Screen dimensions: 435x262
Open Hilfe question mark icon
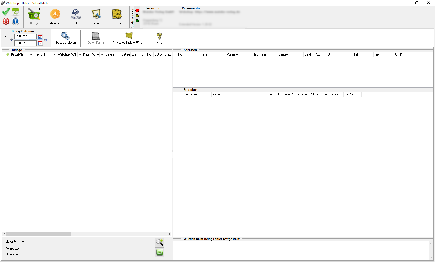pyautogui.click(x=159, y=38)
